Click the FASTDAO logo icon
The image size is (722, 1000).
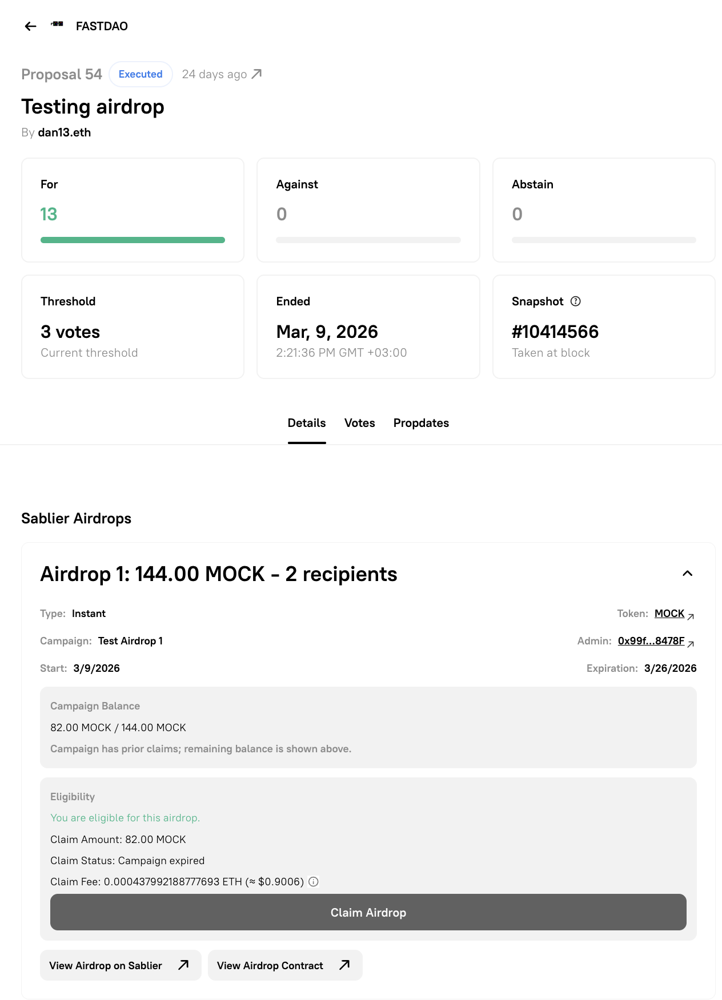(57, 25)
